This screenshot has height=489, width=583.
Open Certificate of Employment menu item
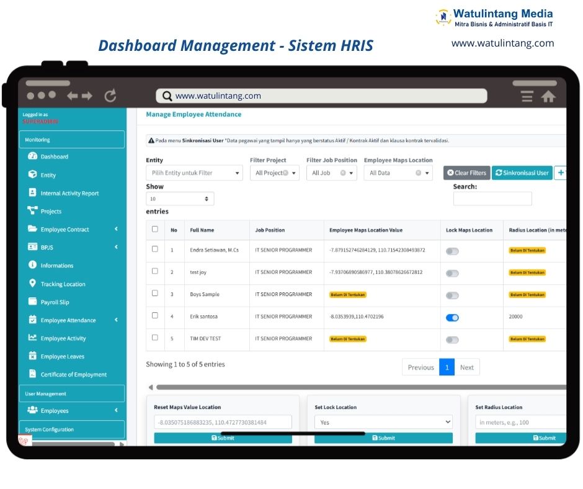(x=74, y=374)
